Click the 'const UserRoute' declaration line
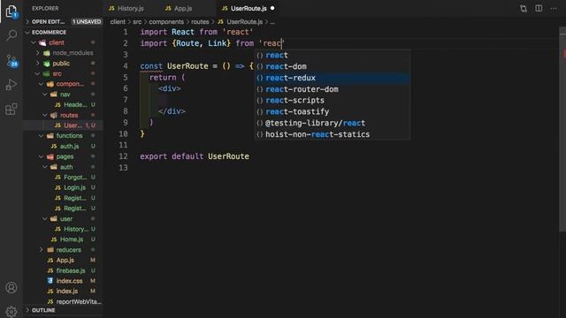 tap(197, 66)
